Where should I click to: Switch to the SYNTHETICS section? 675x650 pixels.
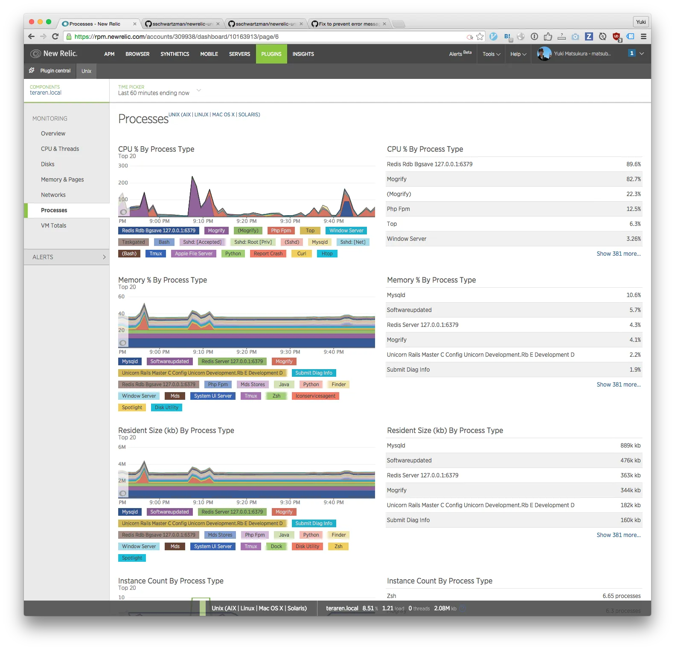(x=175, y=54)
